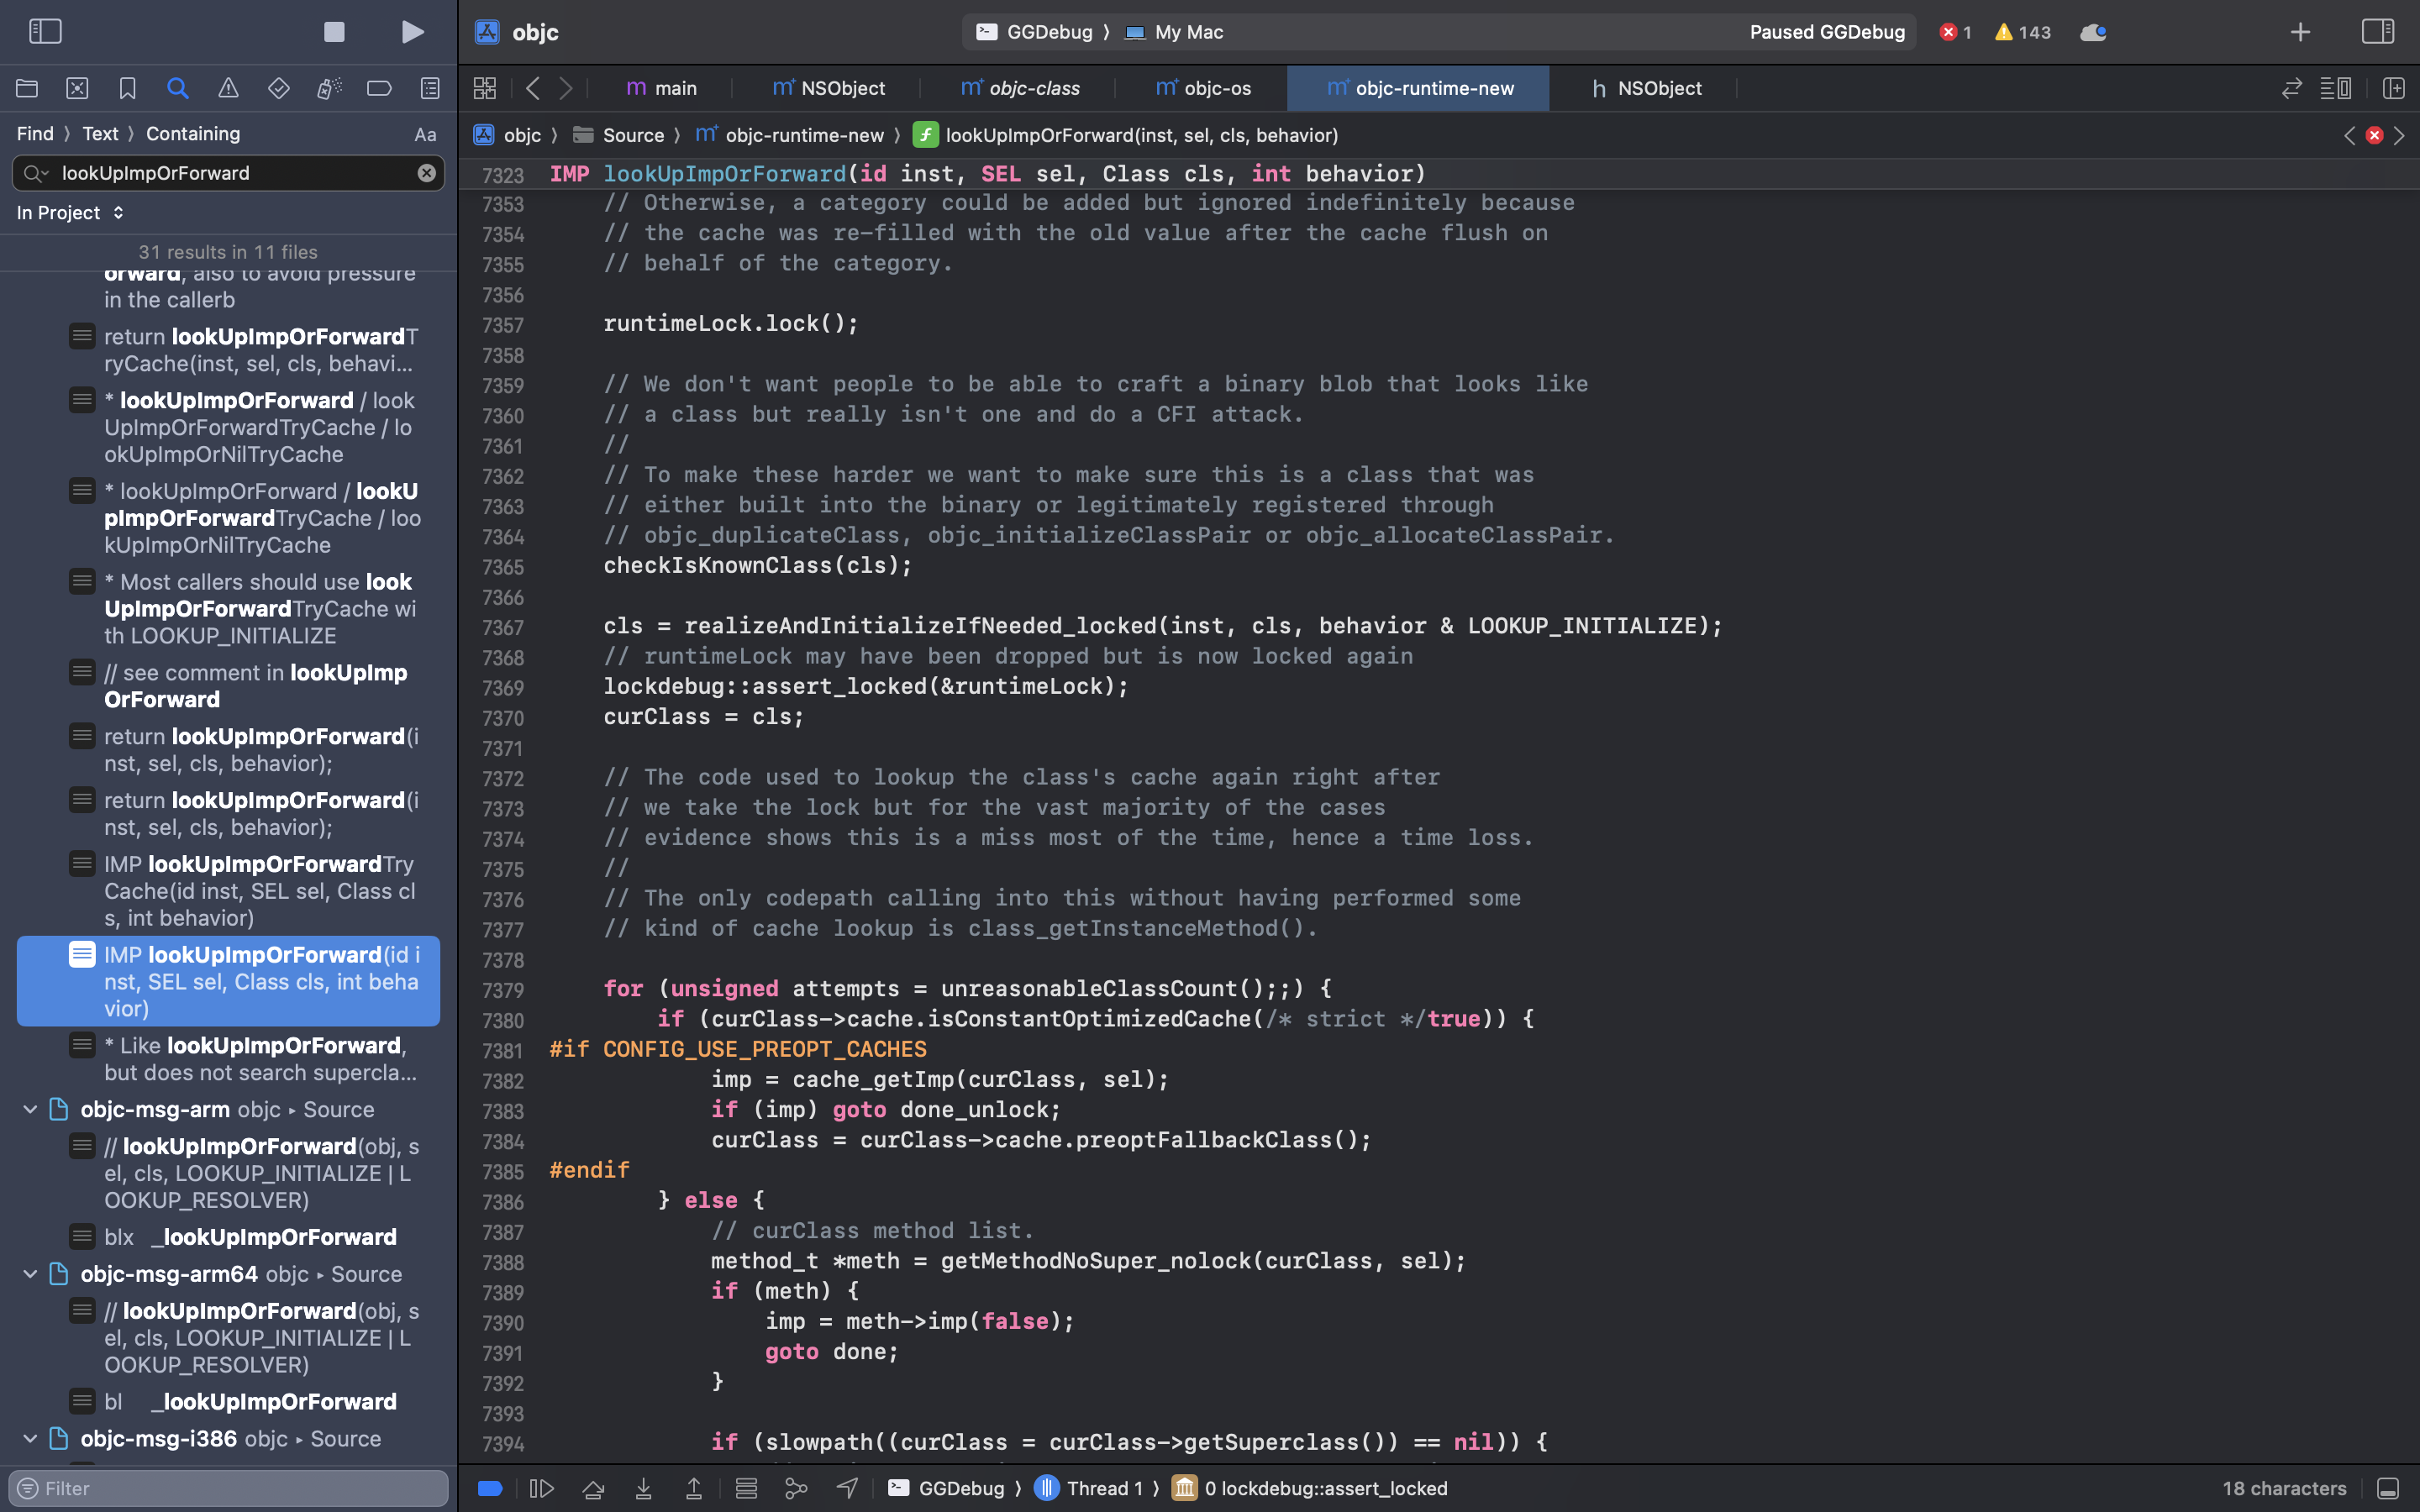Collapse objc-msg-arm64 file results

pos(30,1274)
